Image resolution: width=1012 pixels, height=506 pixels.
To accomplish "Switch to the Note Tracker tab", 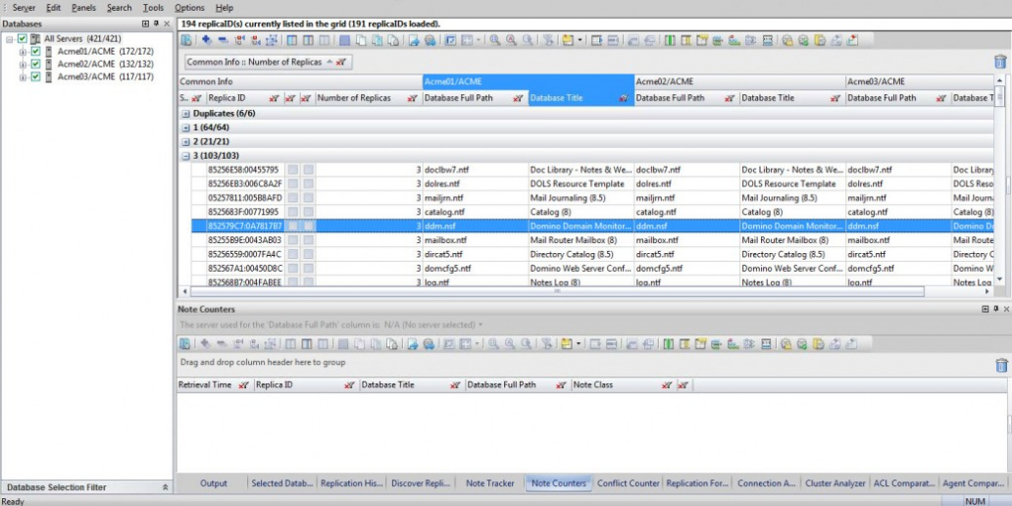I will pyautogui.click(x=490, y=482).
